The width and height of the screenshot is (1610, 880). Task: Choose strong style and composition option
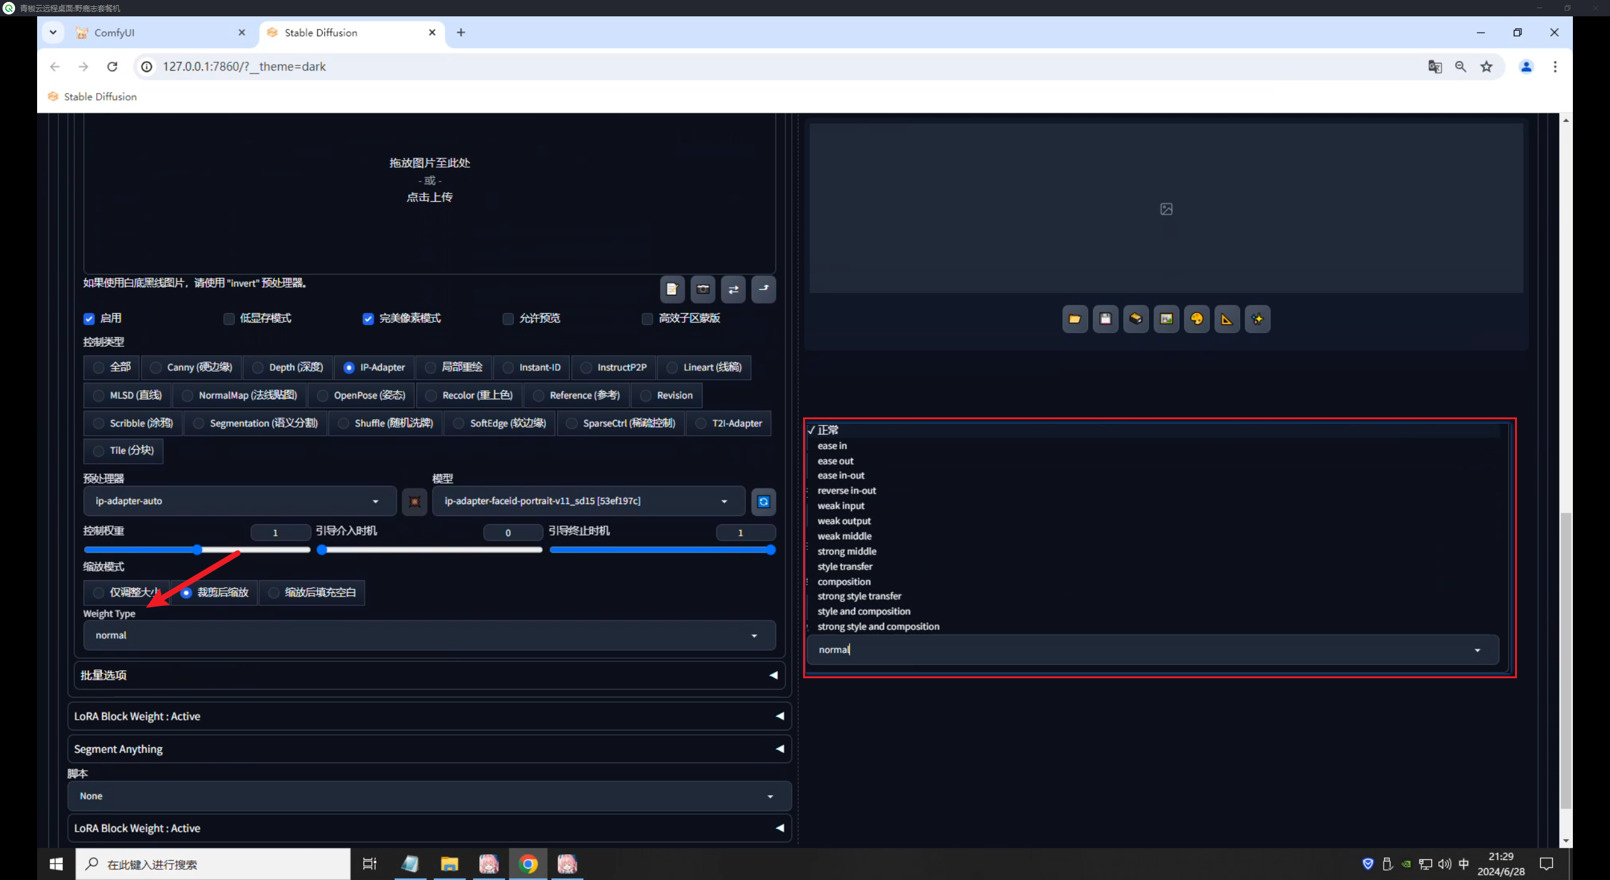(878, 627)
